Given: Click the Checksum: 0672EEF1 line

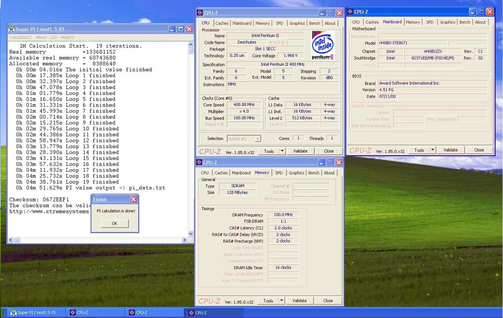Looking at the screenshot, I should [39, 199].
